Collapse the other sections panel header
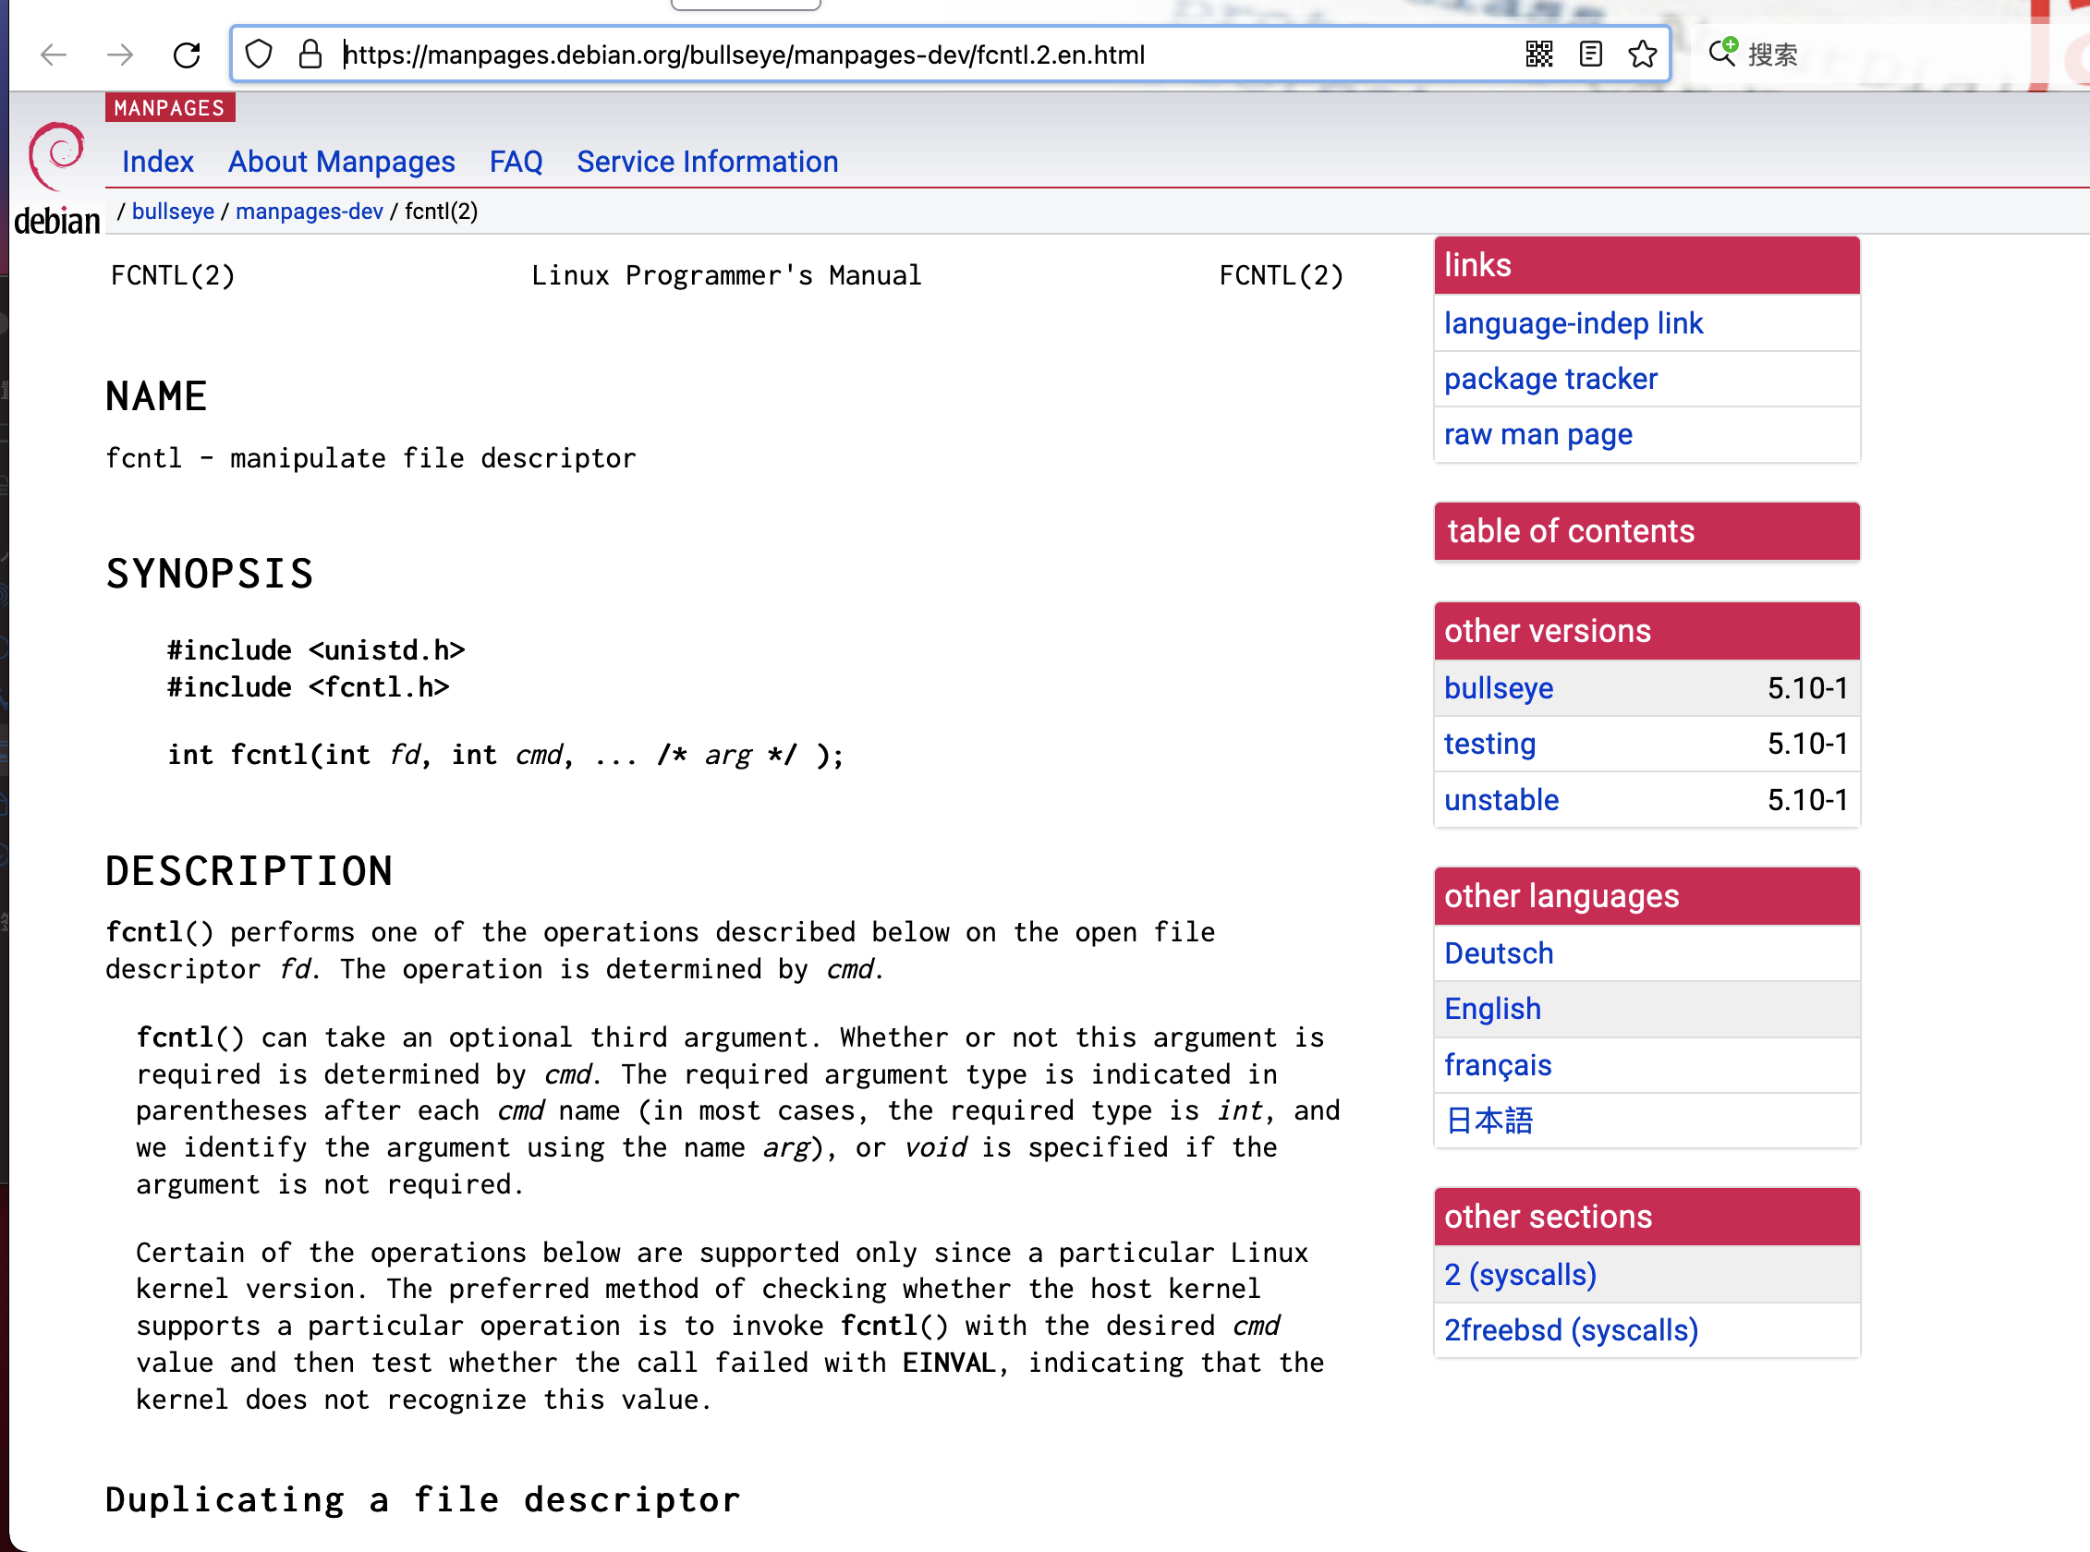This screenshot has height=1552, width=2090. tap(1646, 1217)
